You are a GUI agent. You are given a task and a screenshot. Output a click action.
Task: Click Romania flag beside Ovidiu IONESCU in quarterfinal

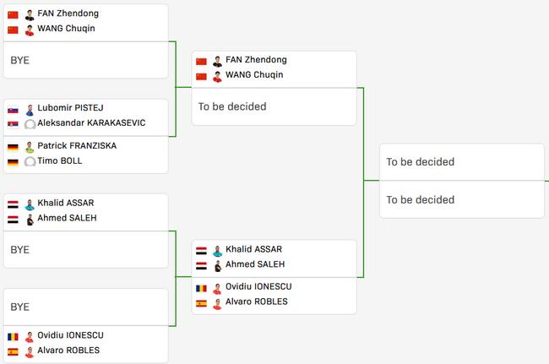pos(201,288)
